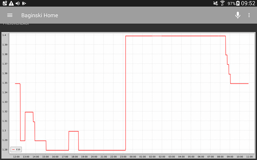Tap the 18:00 time axis label
The image size is (257, 160).
click(x=74, y=157)
